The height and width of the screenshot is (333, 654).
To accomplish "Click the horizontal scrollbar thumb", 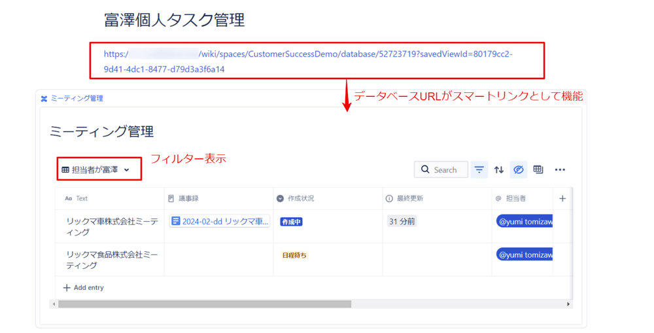I will coord(204,304).
